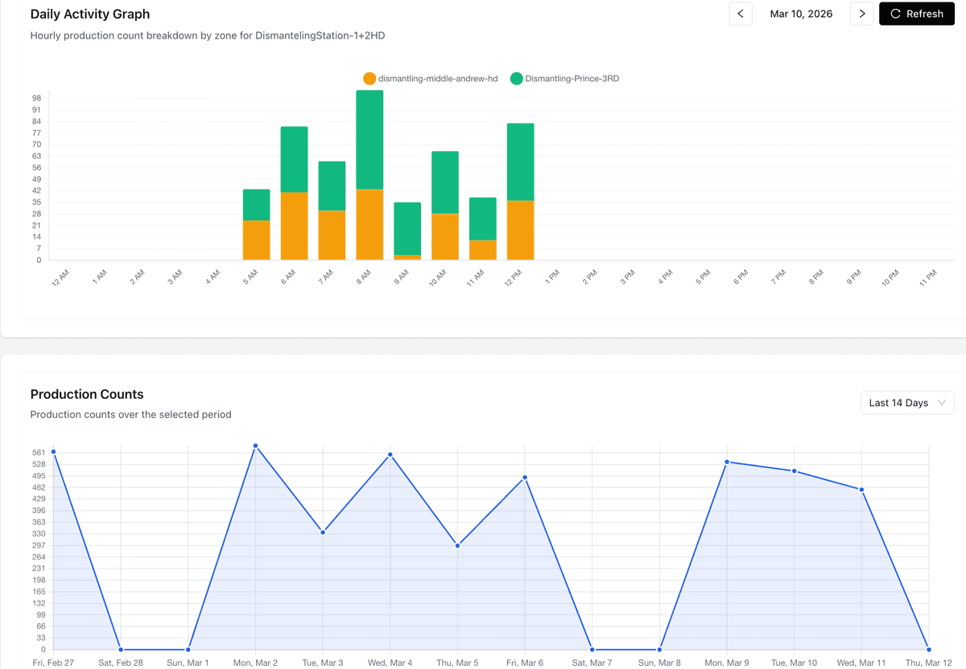Click the Fri, Feb 27 data point
966x669 pixels.
pyautogui.click(x=53, y=452)
